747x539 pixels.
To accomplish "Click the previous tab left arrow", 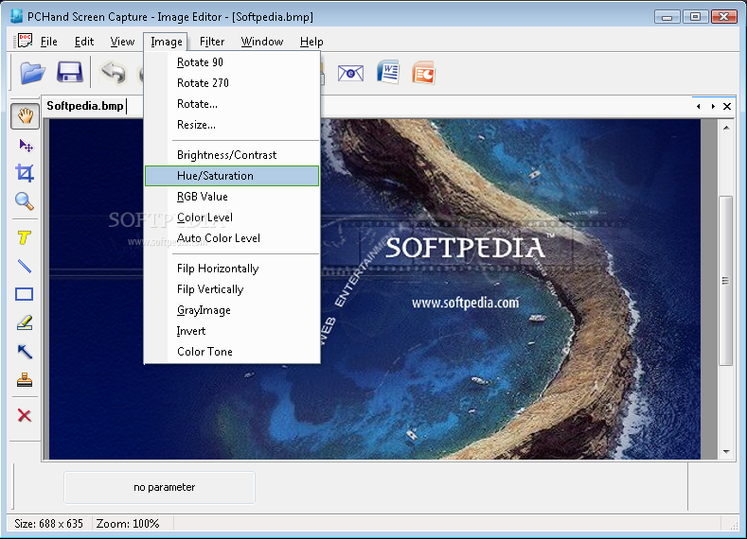I will point(699,107).
